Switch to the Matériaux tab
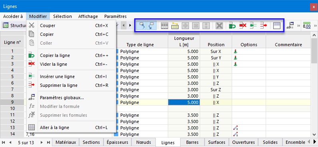 point(66,142)
